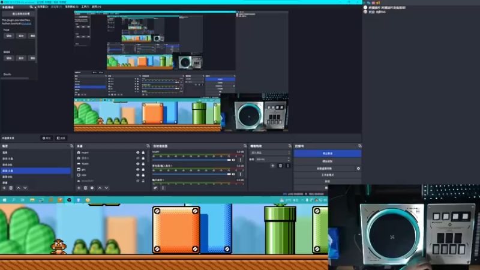Viewport: 480px width, 270px height.
Task: Select the ivcam source row in Sources
Action: [111, 152]
